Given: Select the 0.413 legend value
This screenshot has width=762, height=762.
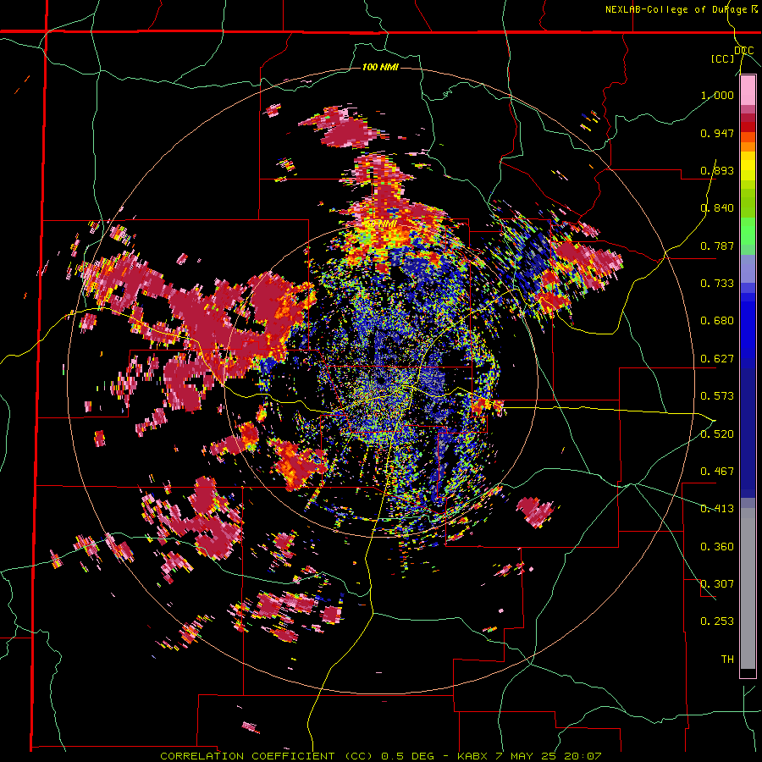Looking at the screenshot, I should point(717,509).
